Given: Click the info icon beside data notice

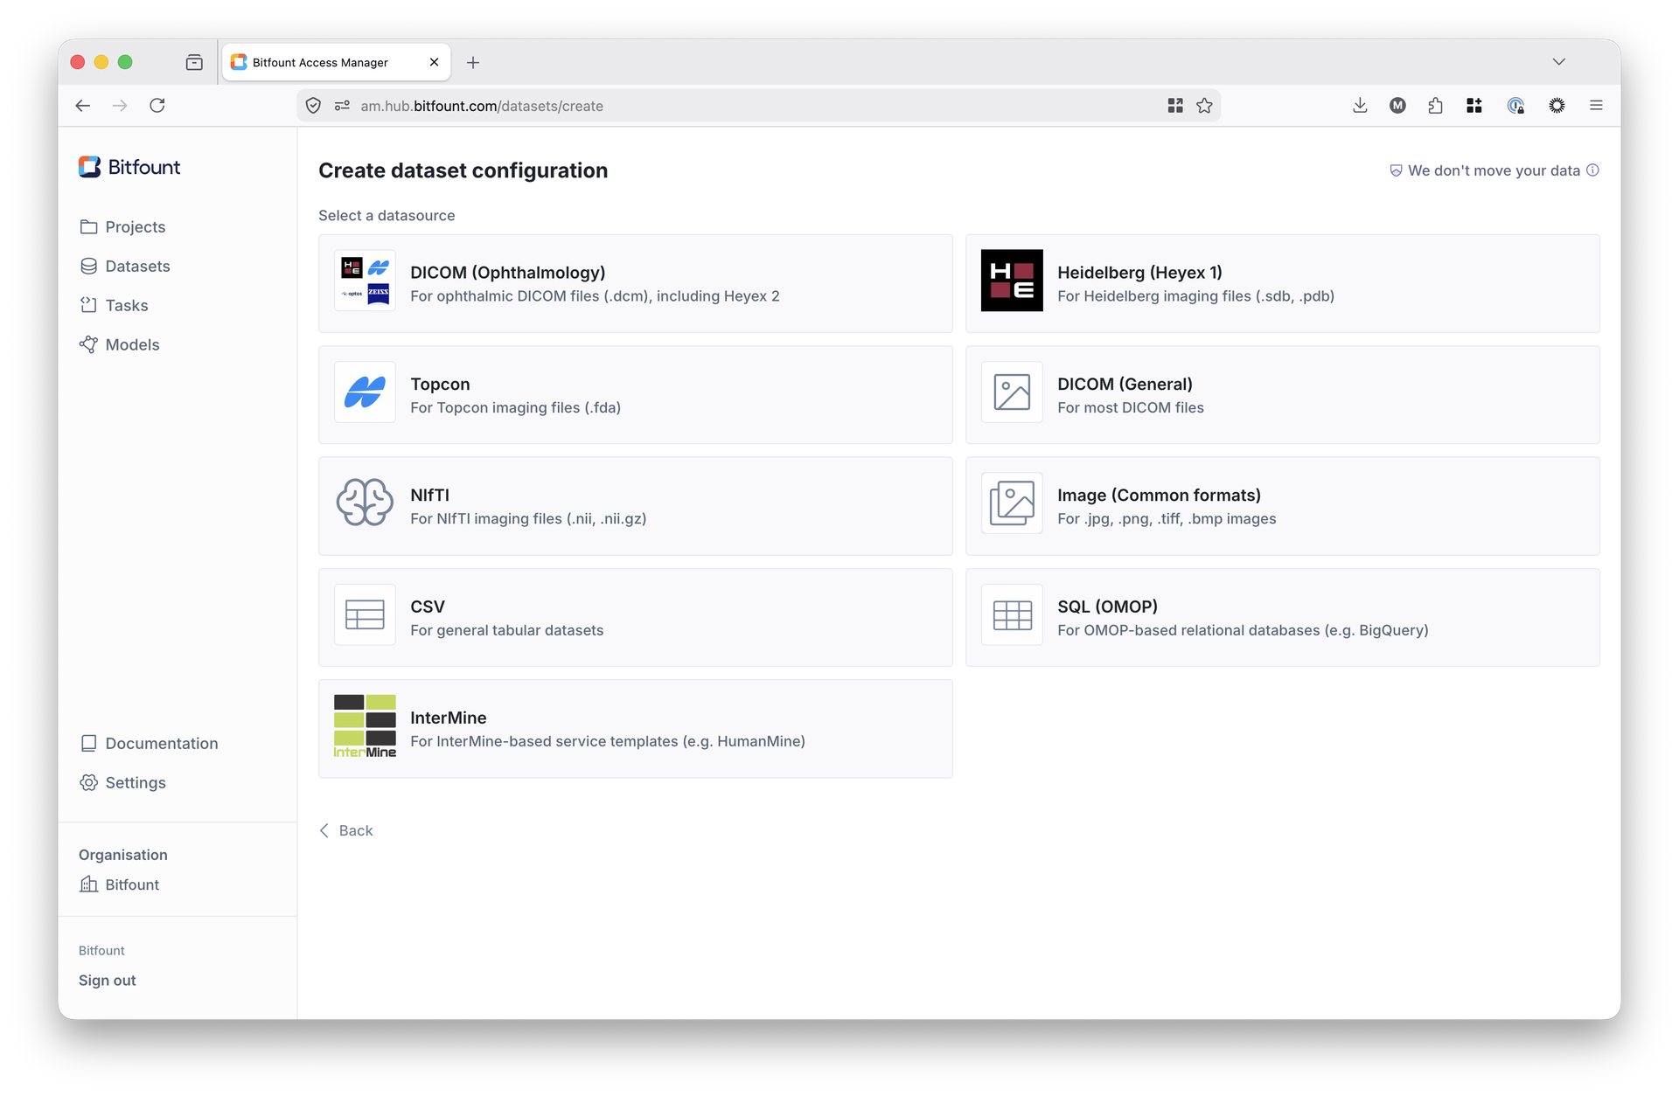Looking at the screenshot, I should [1592, 170].
